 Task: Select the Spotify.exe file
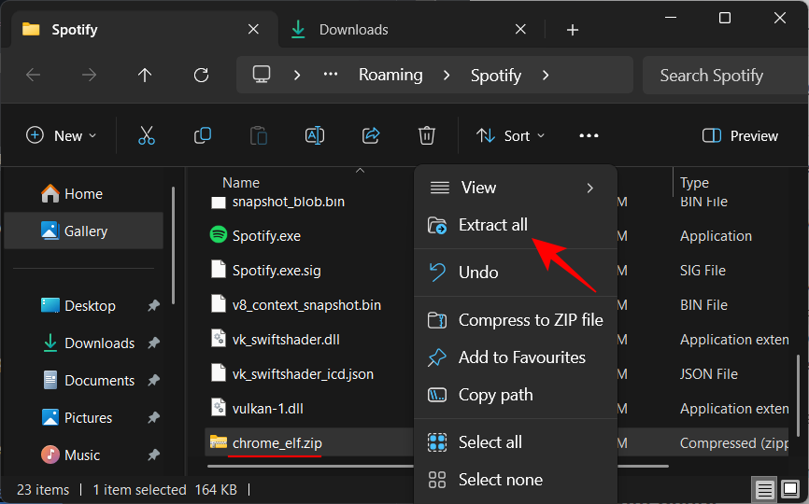coord(266,236)
